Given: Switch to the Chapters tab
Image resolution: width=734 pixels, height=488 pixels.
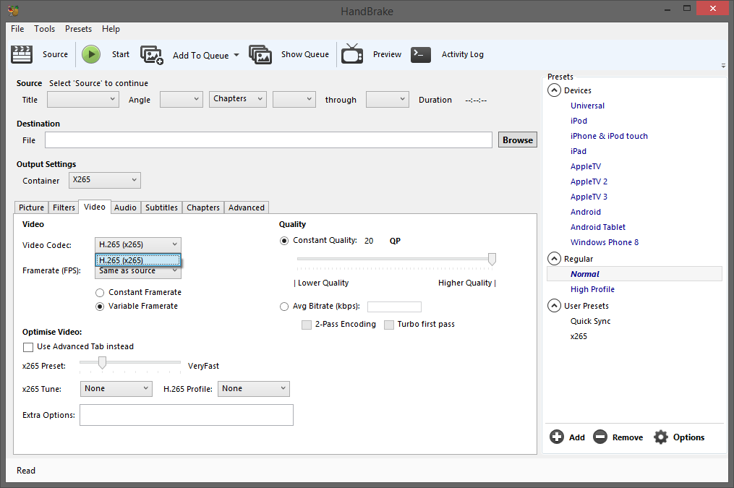Looking at the screenshot, I should click(203, 207).
